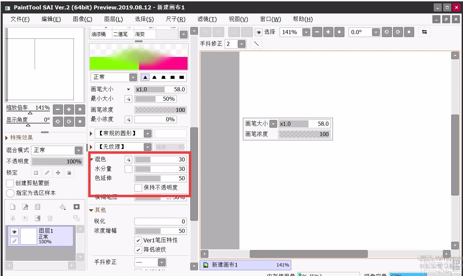Viewport: 463px width, 276px height.
Task: Check the 创建剪贴蒙版 checkbox
Action: [x=10, y=183]
